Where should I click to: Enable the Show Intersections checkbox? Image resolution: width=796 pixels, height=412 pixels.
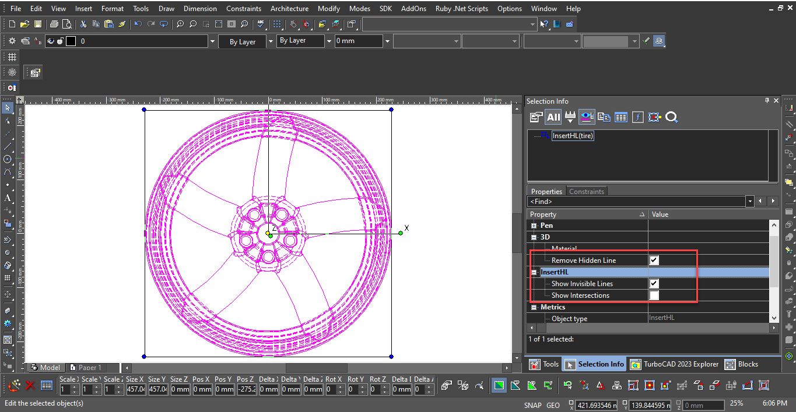(654, 295)
